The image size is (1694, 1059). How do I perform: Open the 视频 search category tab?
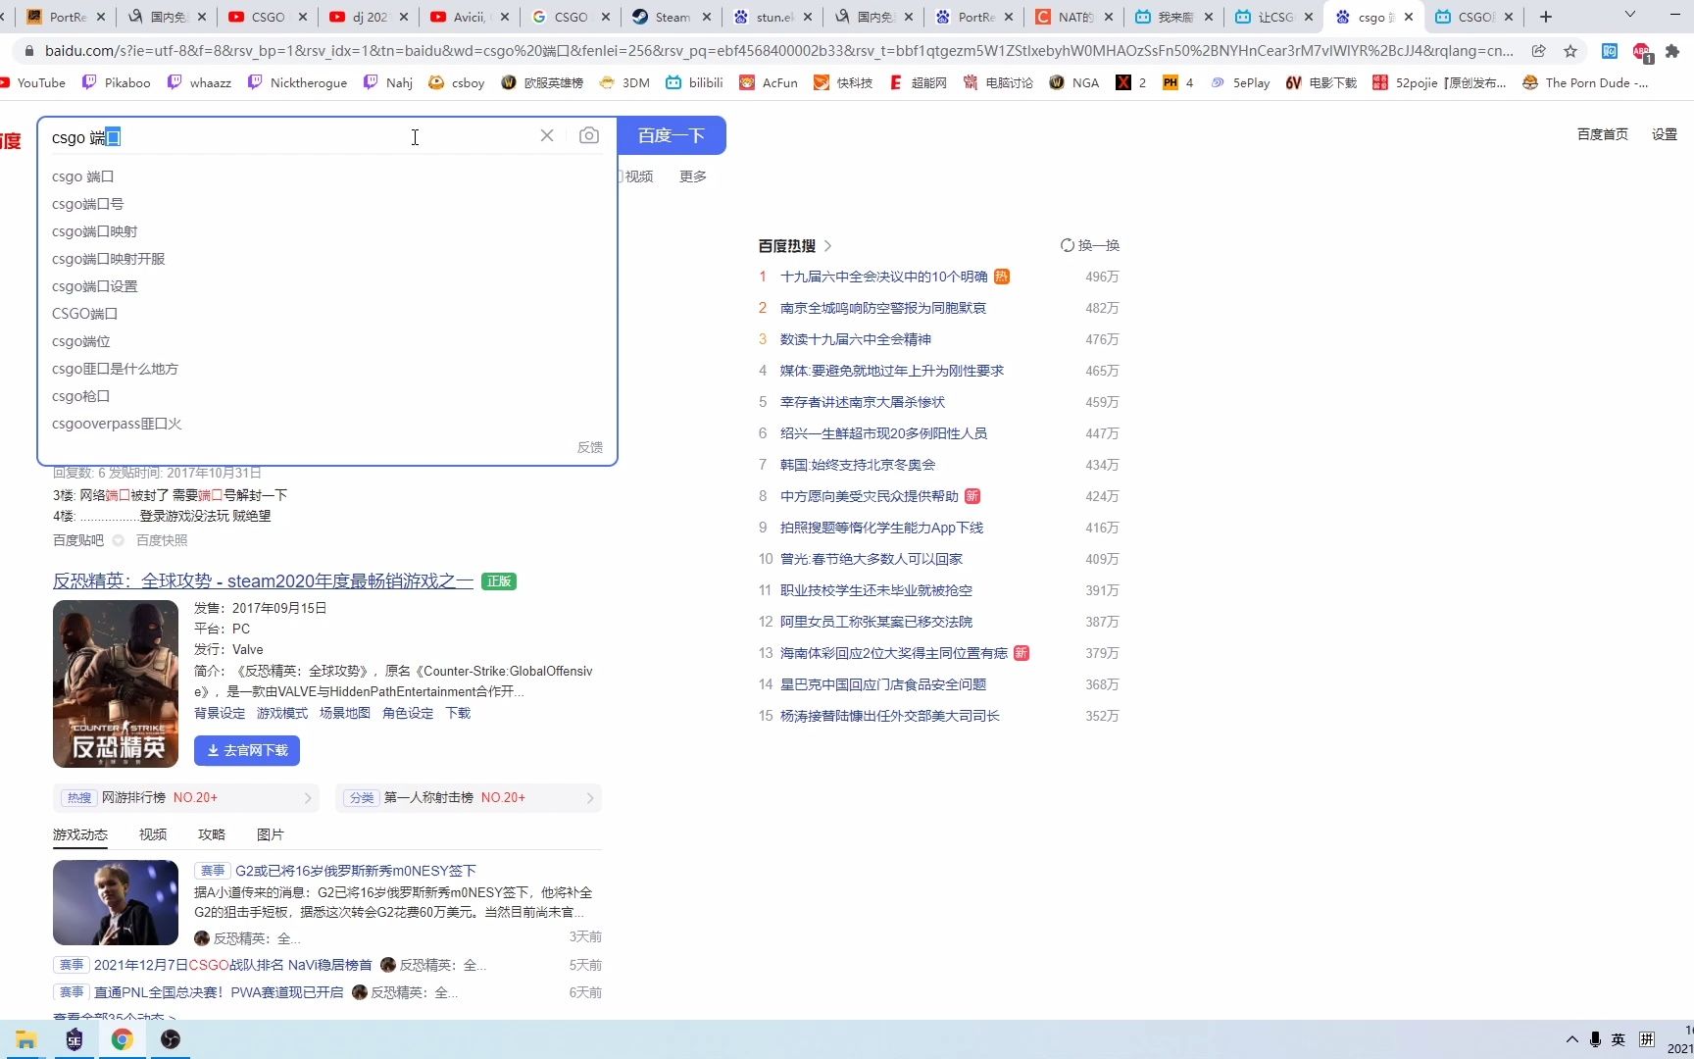pos(637,176)
